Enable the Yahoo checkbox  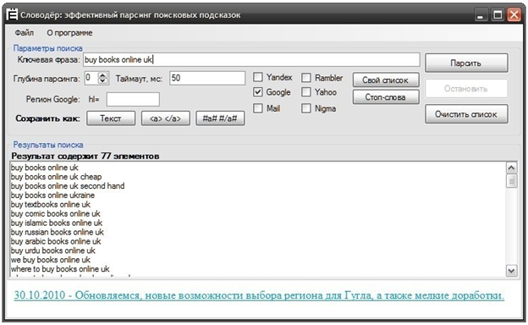pos(306,92)
